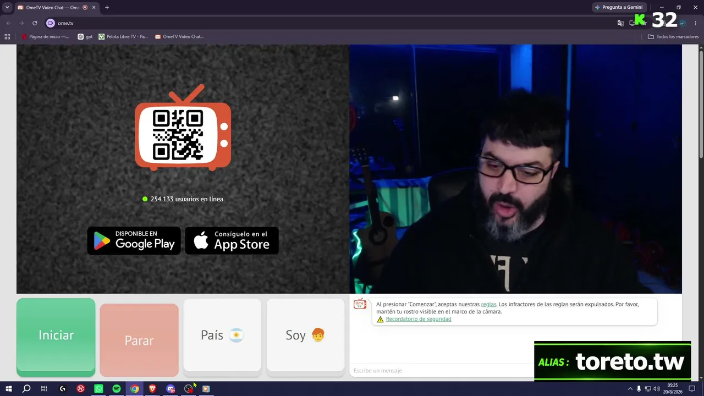Open Recordatorio de seguridad link
The height and width of the screenshot is (396, 704).
(x=419, y=319)
